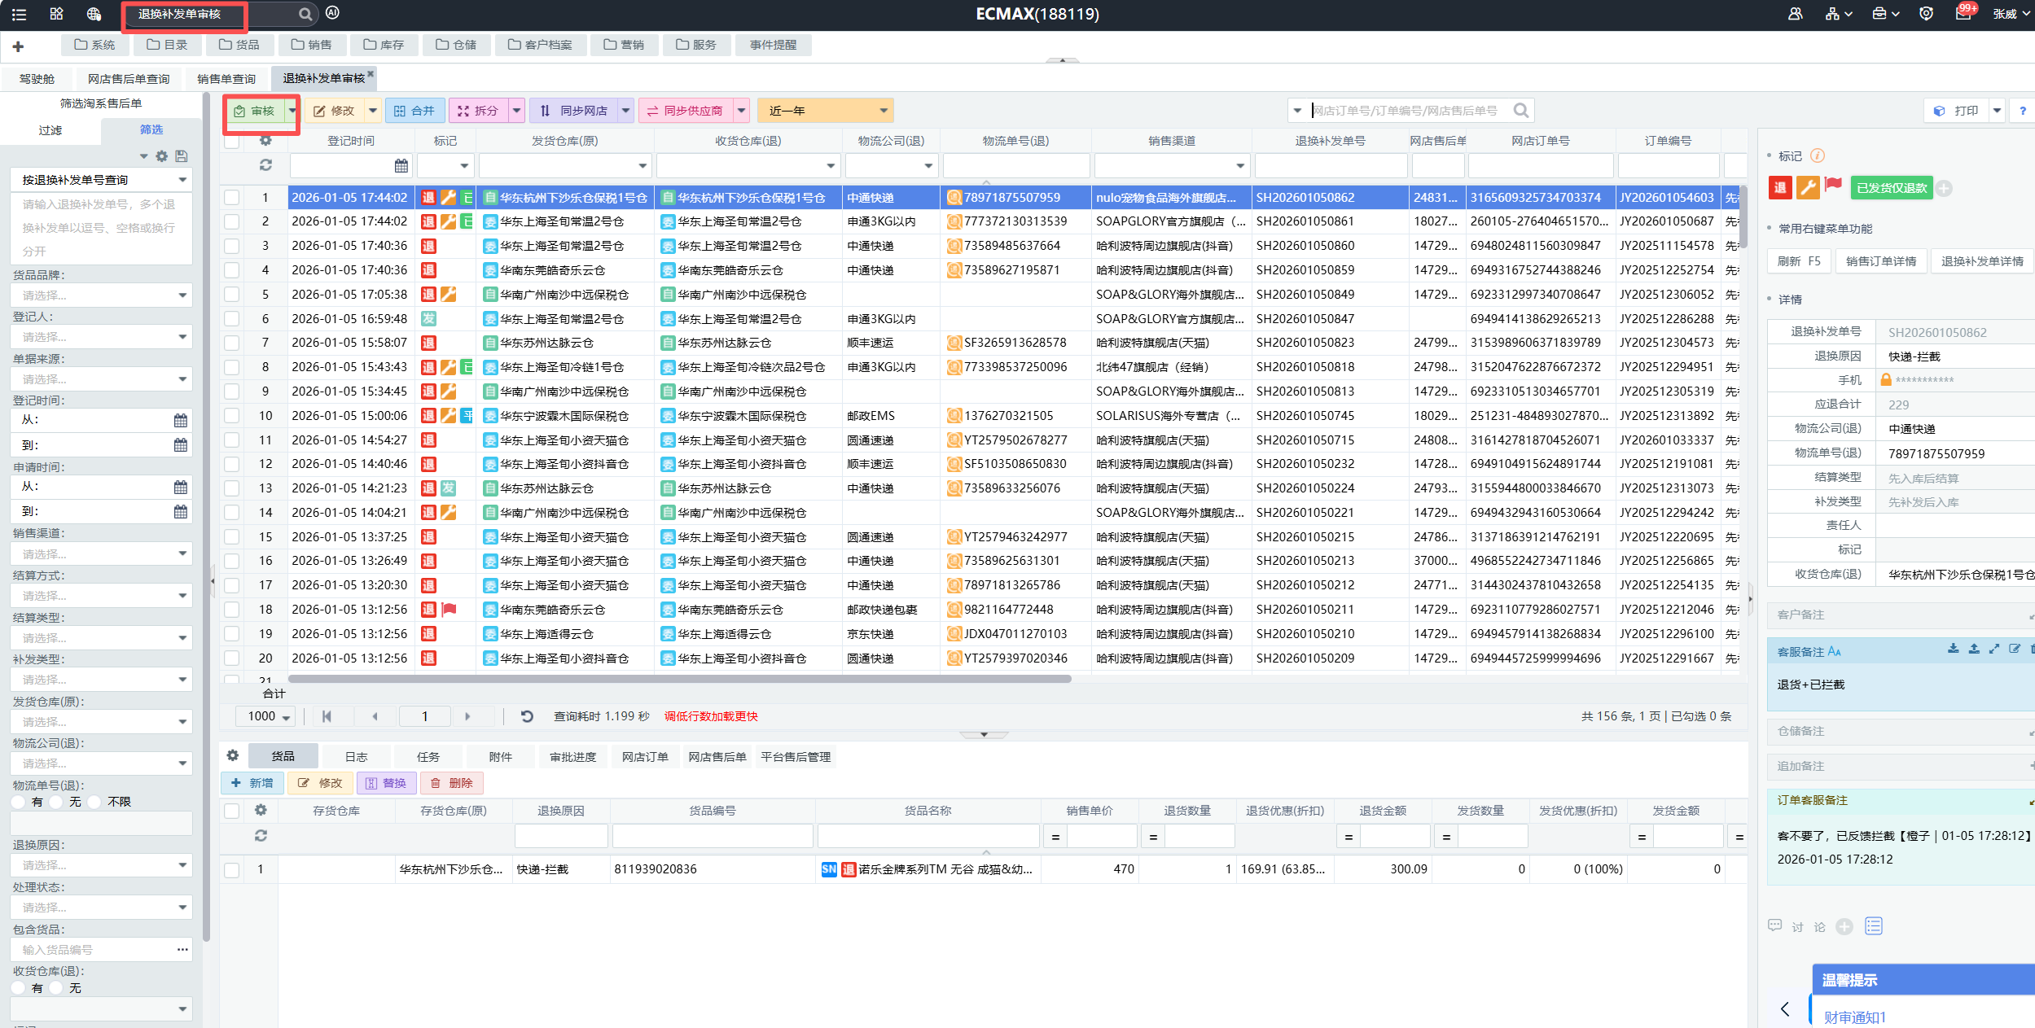This screenshot has height=1028, width=2035.
Task: Click the wrench mark icon in 标记 panel
Action: coord(1808,188)
